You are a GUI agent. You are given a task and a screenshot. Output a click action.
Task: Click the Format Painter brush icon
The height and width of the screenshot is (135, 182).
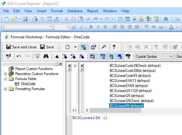pos(88,19)
